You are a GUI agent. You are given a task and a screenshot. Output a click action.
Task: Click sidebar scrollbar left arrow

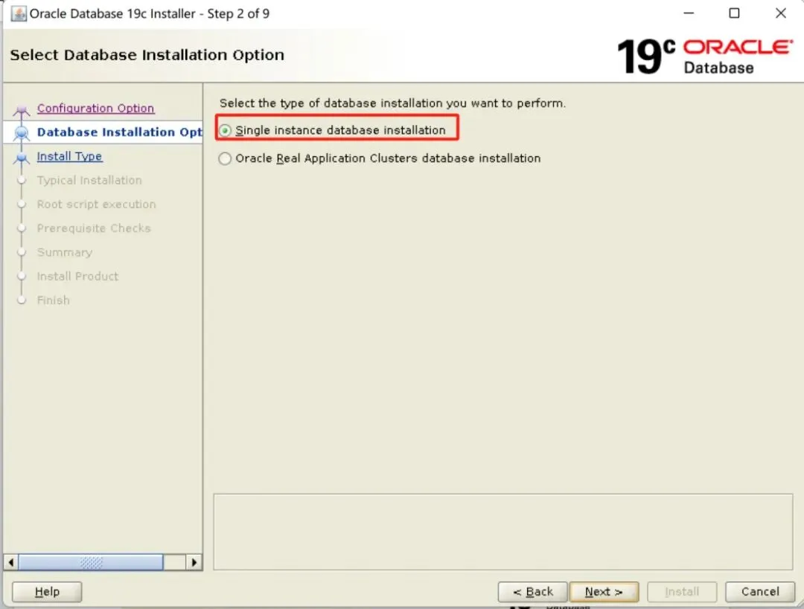coord(10,562)
